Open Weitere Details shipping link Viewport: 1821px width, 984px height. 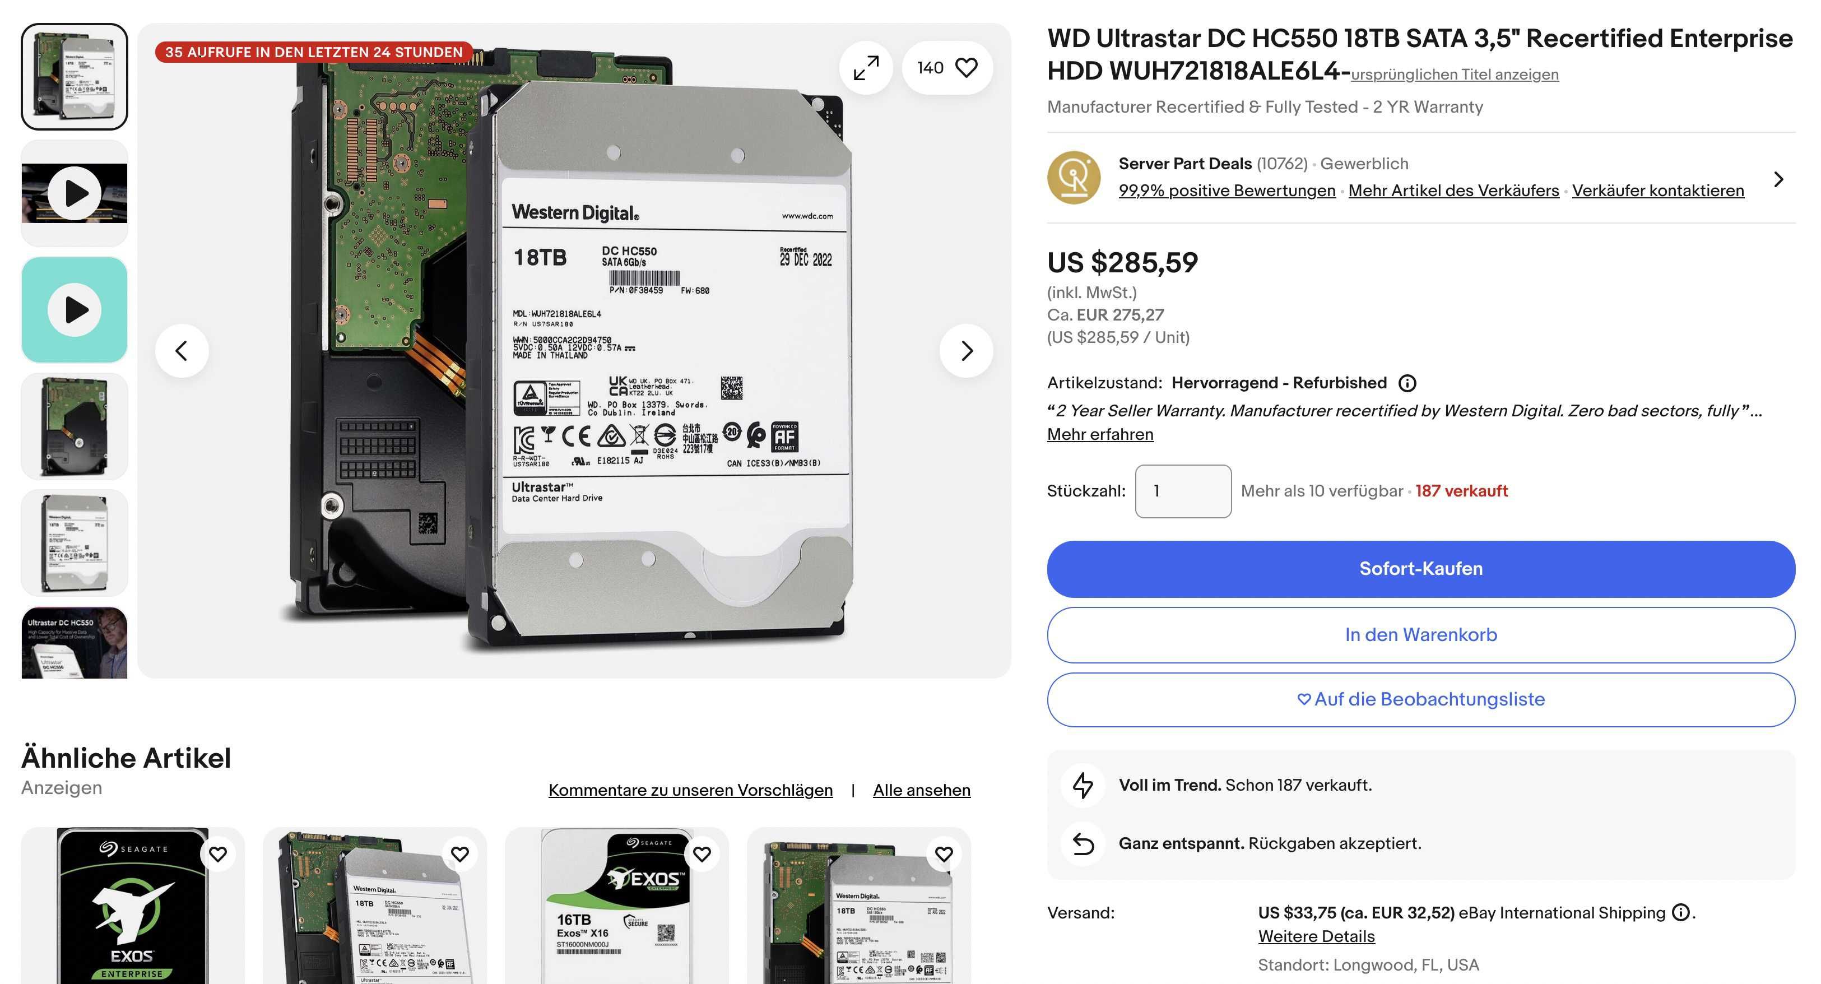[x=1316, y=936]
